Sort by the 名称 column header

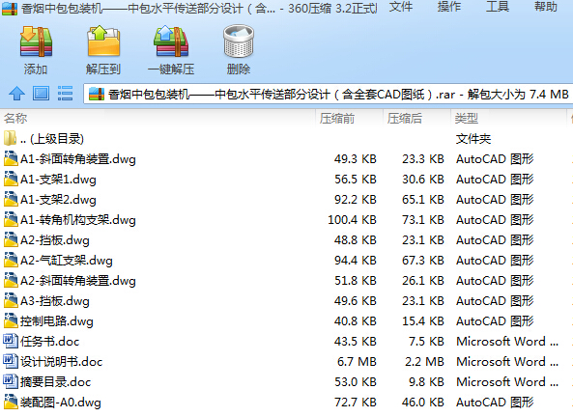[x=15, y=119]
